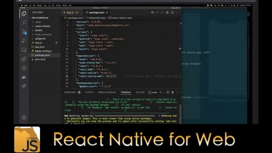272x153 pixels.
Task: Open the Run and Debug view
Action: click(24, 41)
